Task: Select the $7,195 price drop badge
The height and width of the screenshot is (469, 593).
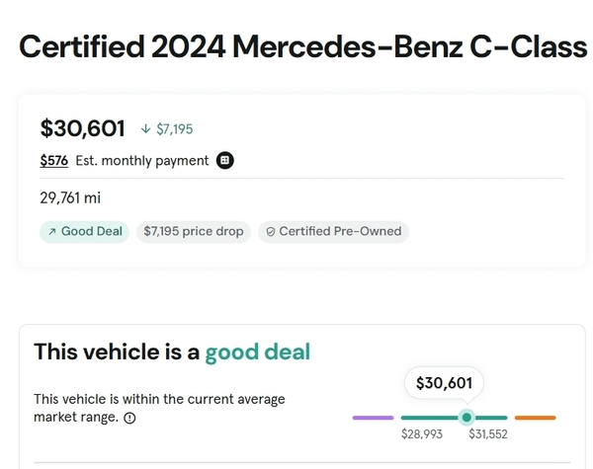Action: click(x=193, y=232)
